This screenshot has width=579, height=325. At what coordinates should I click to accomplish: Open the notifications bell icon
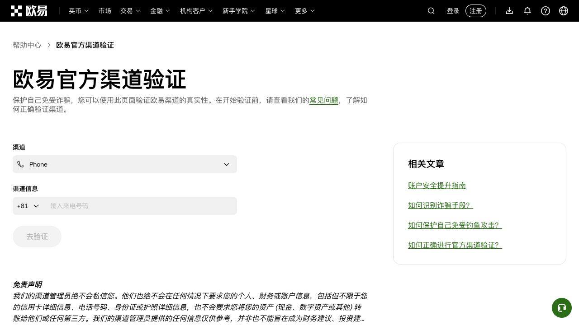click(x=527, y=11)
